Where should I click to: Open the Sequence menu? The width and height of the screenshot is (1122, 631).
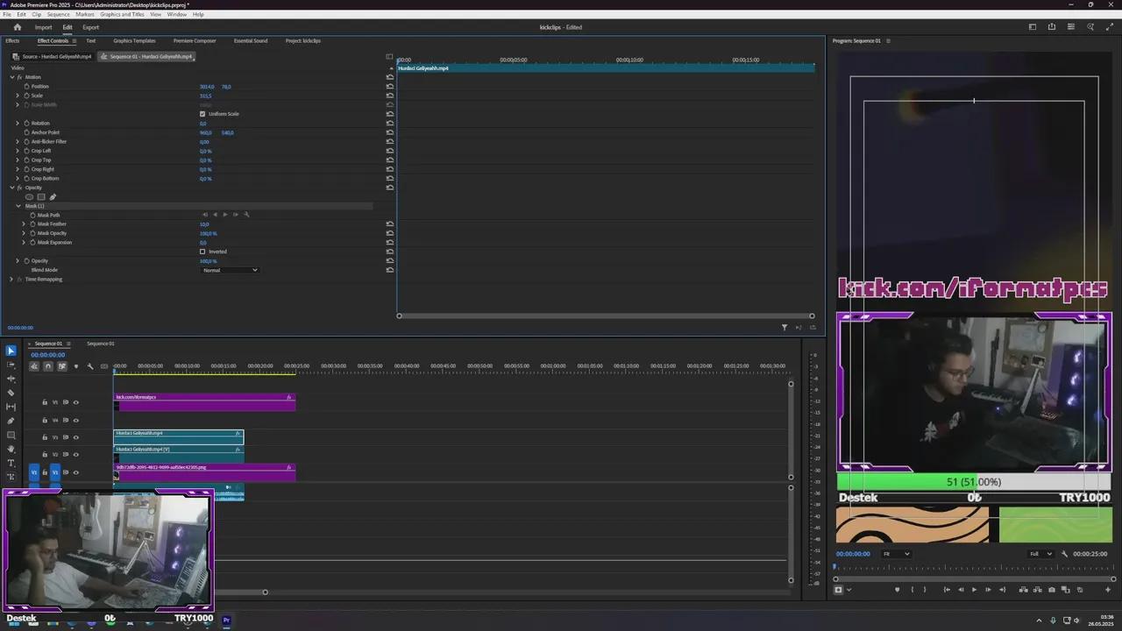click(58, 15)
